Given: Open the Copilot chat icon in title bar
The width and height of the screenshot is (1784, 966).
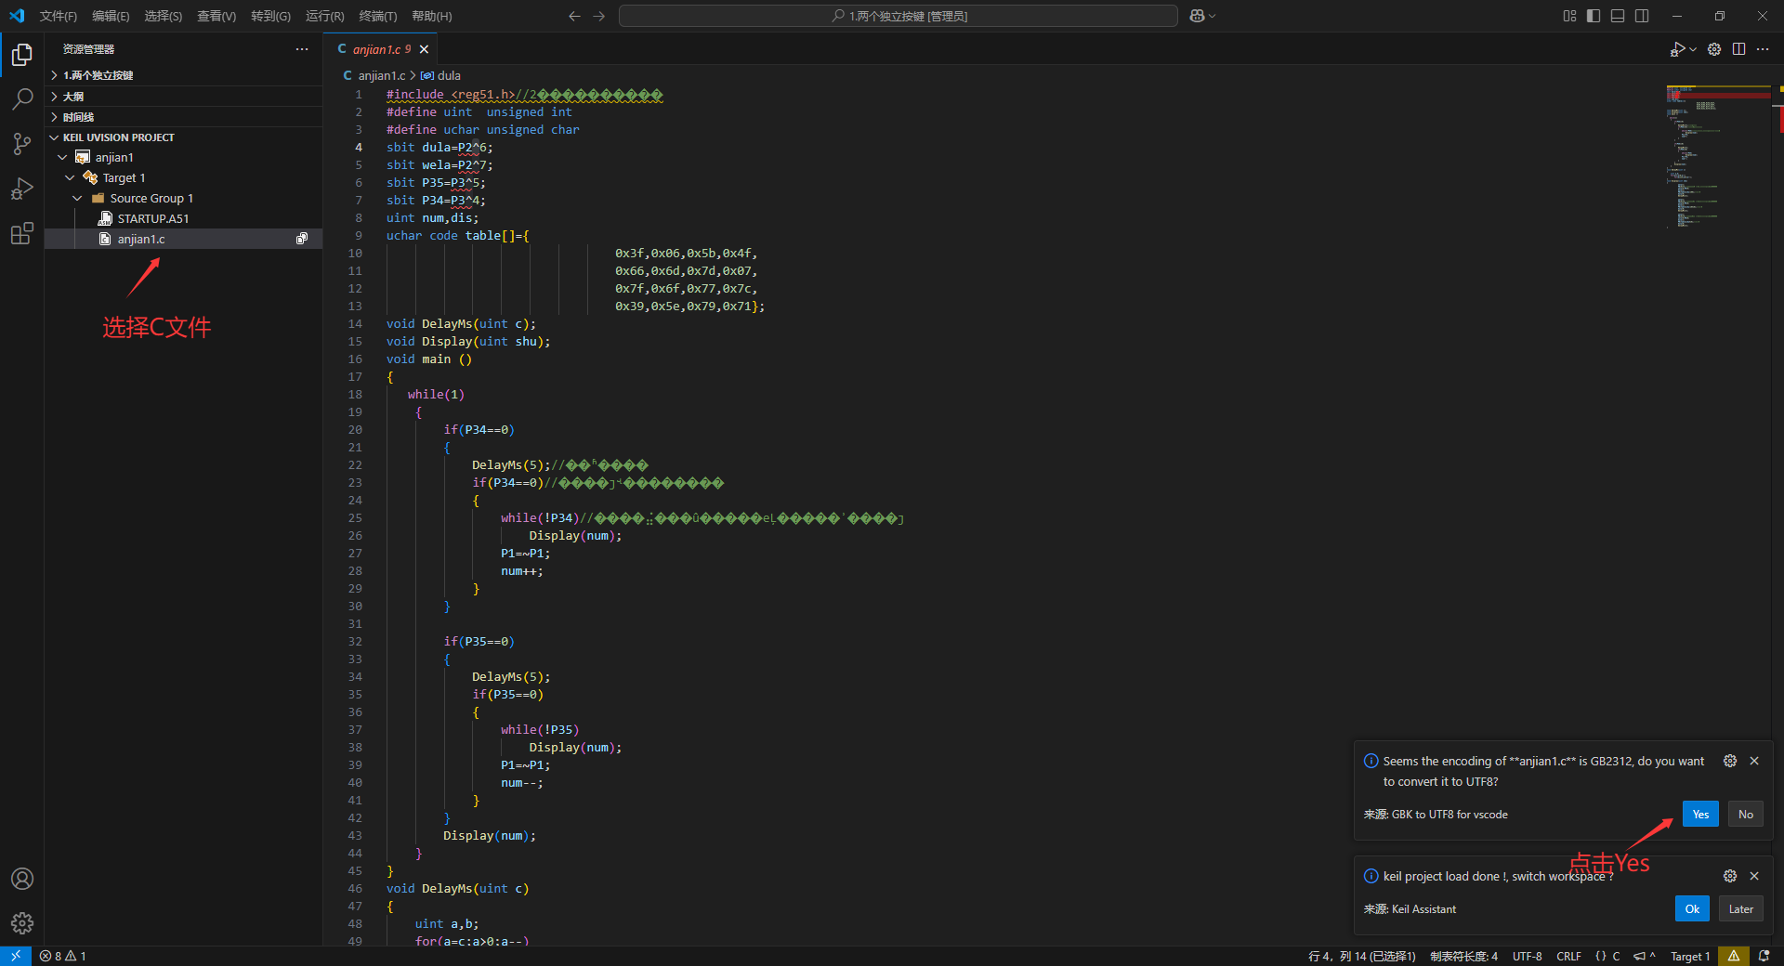Looking at the screenshot, I should click(x=1197, y=16).
